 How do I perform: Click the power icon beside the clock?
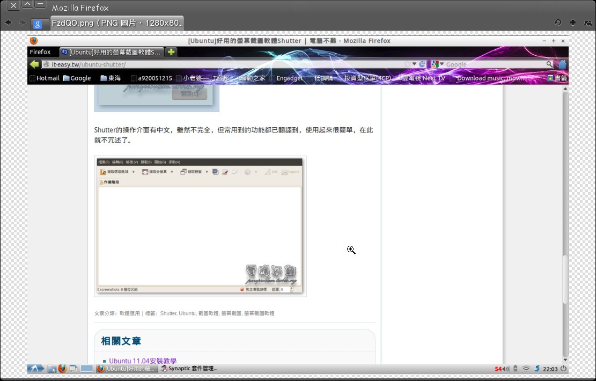coord(563,369)
